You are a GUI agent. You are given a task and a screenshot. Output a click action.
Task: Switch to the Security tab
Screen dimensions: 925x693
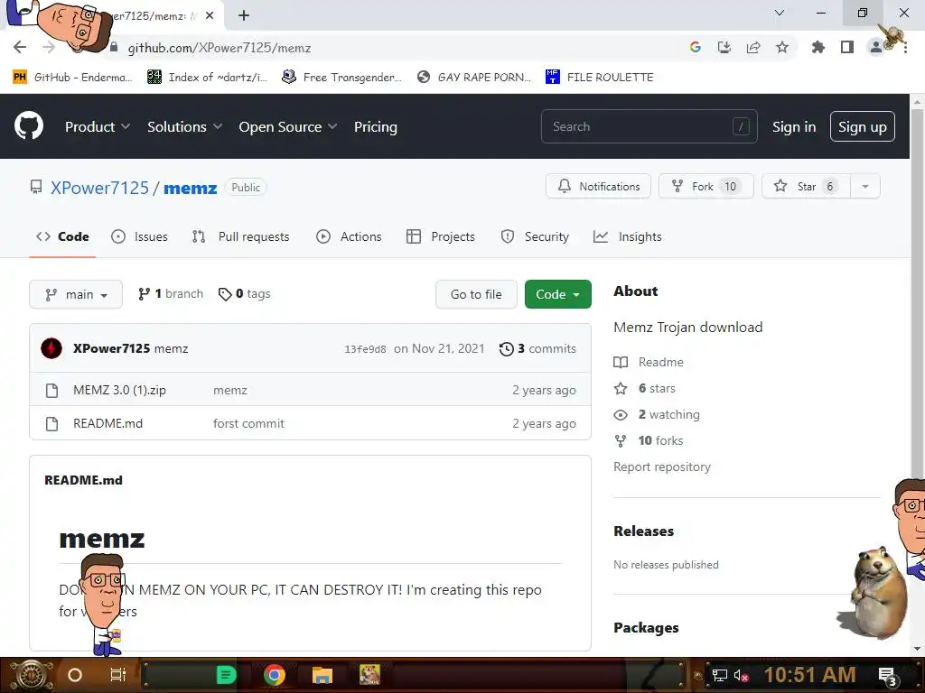pyautogui.click(x=535, y=237)
